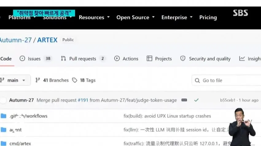The image size is (261, 146).
Task: Click the Issues circle-dot icon
Action: 22,58
